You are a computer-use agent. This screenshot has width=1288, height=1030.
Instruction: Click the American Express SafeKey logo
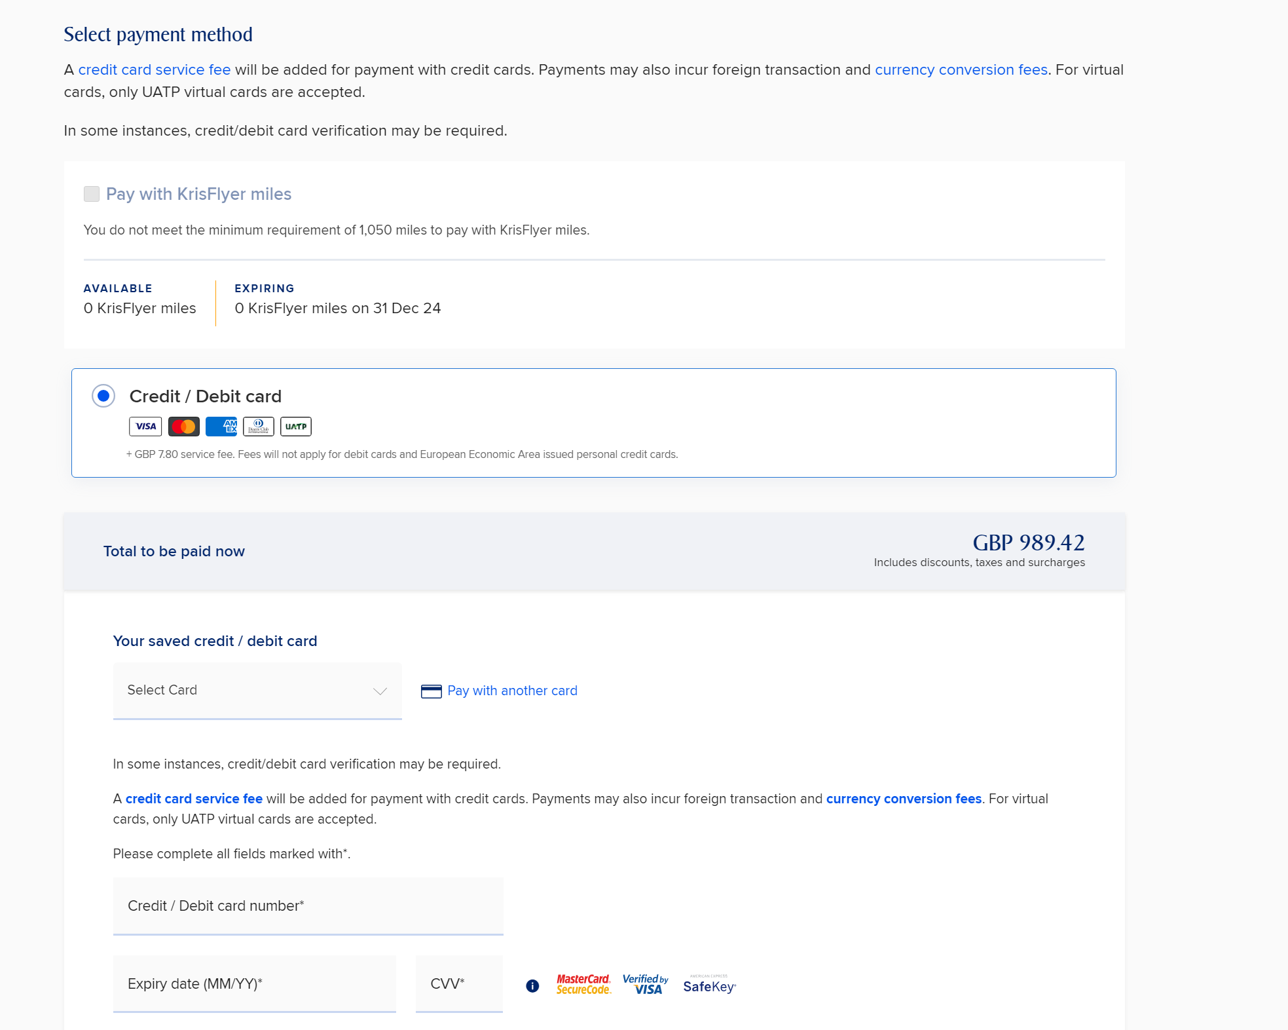pos(710,985)
